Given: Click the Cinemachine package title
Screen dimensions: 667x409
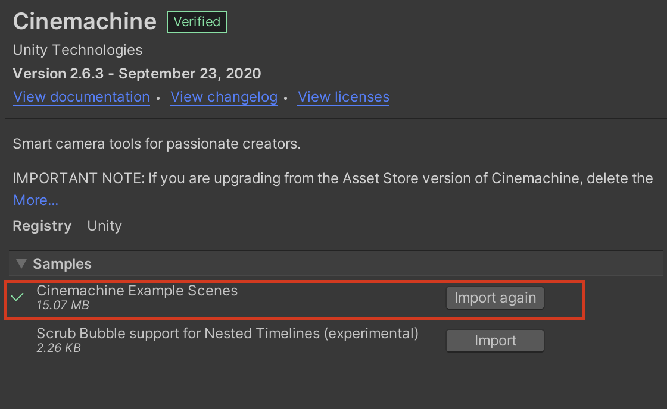Looking at the screenshot, I should (x=85, y=22).
